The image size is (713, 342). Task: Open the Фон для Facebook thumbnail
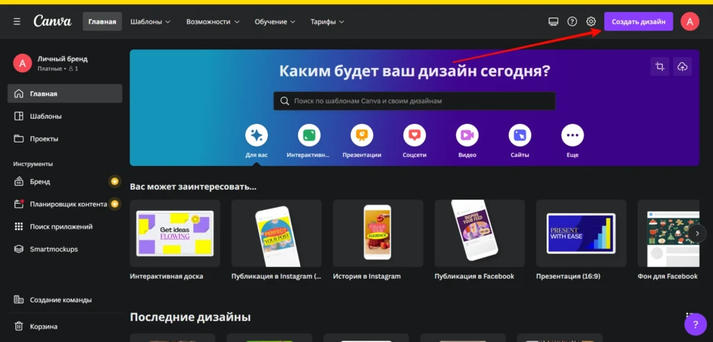(x=668, y=233)
